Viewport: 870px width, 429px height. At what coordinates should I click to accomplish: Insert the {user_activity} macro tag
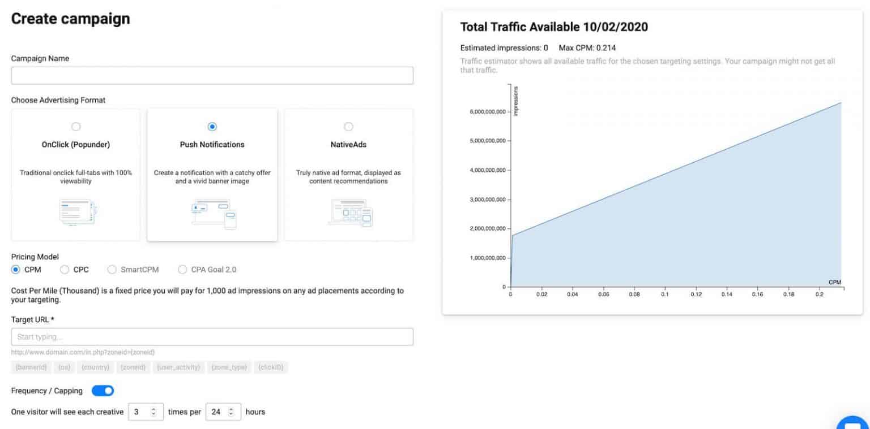[178, 367]
